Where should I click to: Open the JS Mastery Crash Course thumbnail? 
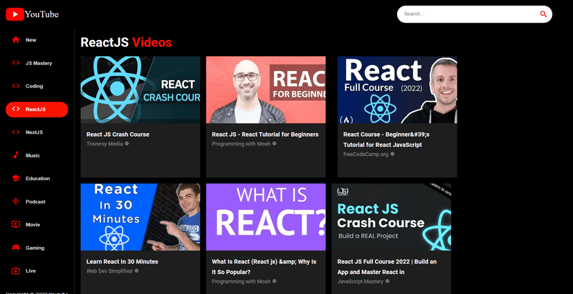point(392,217)
